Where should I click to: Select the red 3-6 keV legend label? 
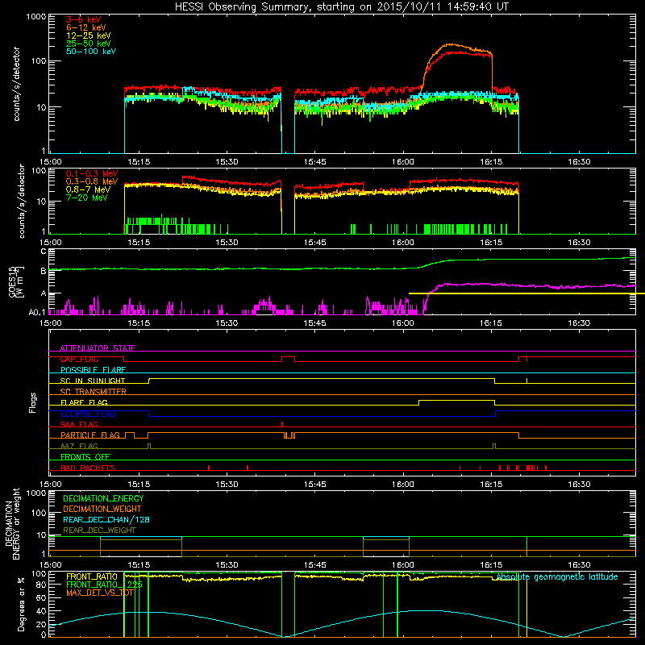(83, 19)
